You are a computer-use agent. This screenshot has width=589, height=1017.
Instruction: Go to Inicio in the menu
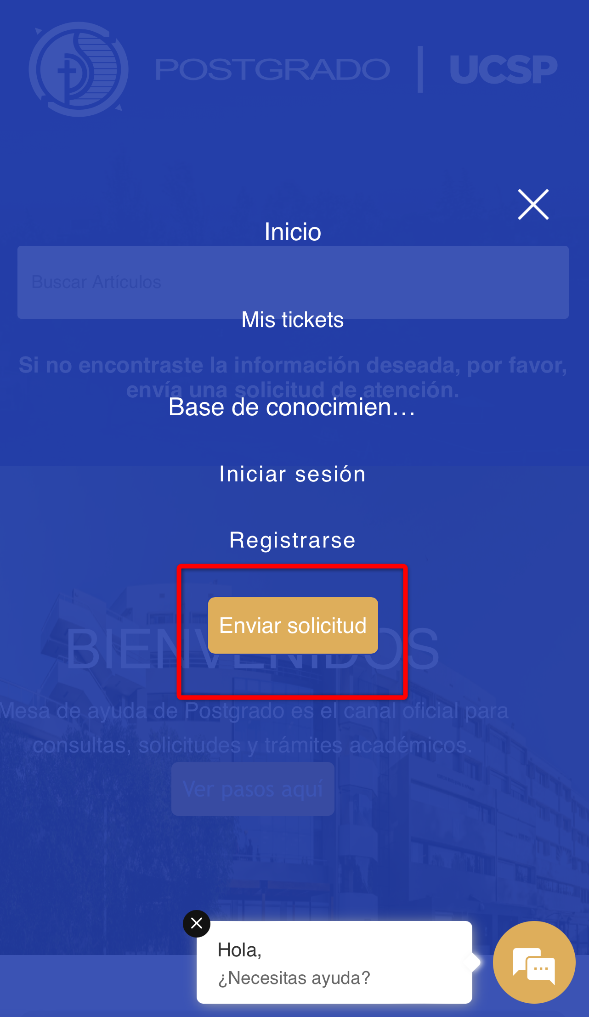(x=293, y=232)
